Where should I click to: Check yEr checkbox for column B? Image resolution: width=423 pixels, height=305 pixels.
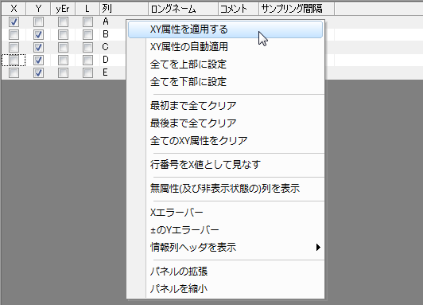[x=63, y=34]
